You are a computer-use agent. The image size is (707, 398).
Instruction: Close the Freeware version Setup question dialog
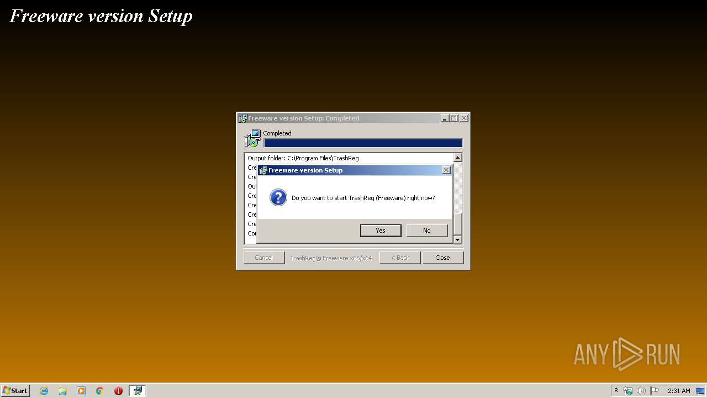point(446,170)
